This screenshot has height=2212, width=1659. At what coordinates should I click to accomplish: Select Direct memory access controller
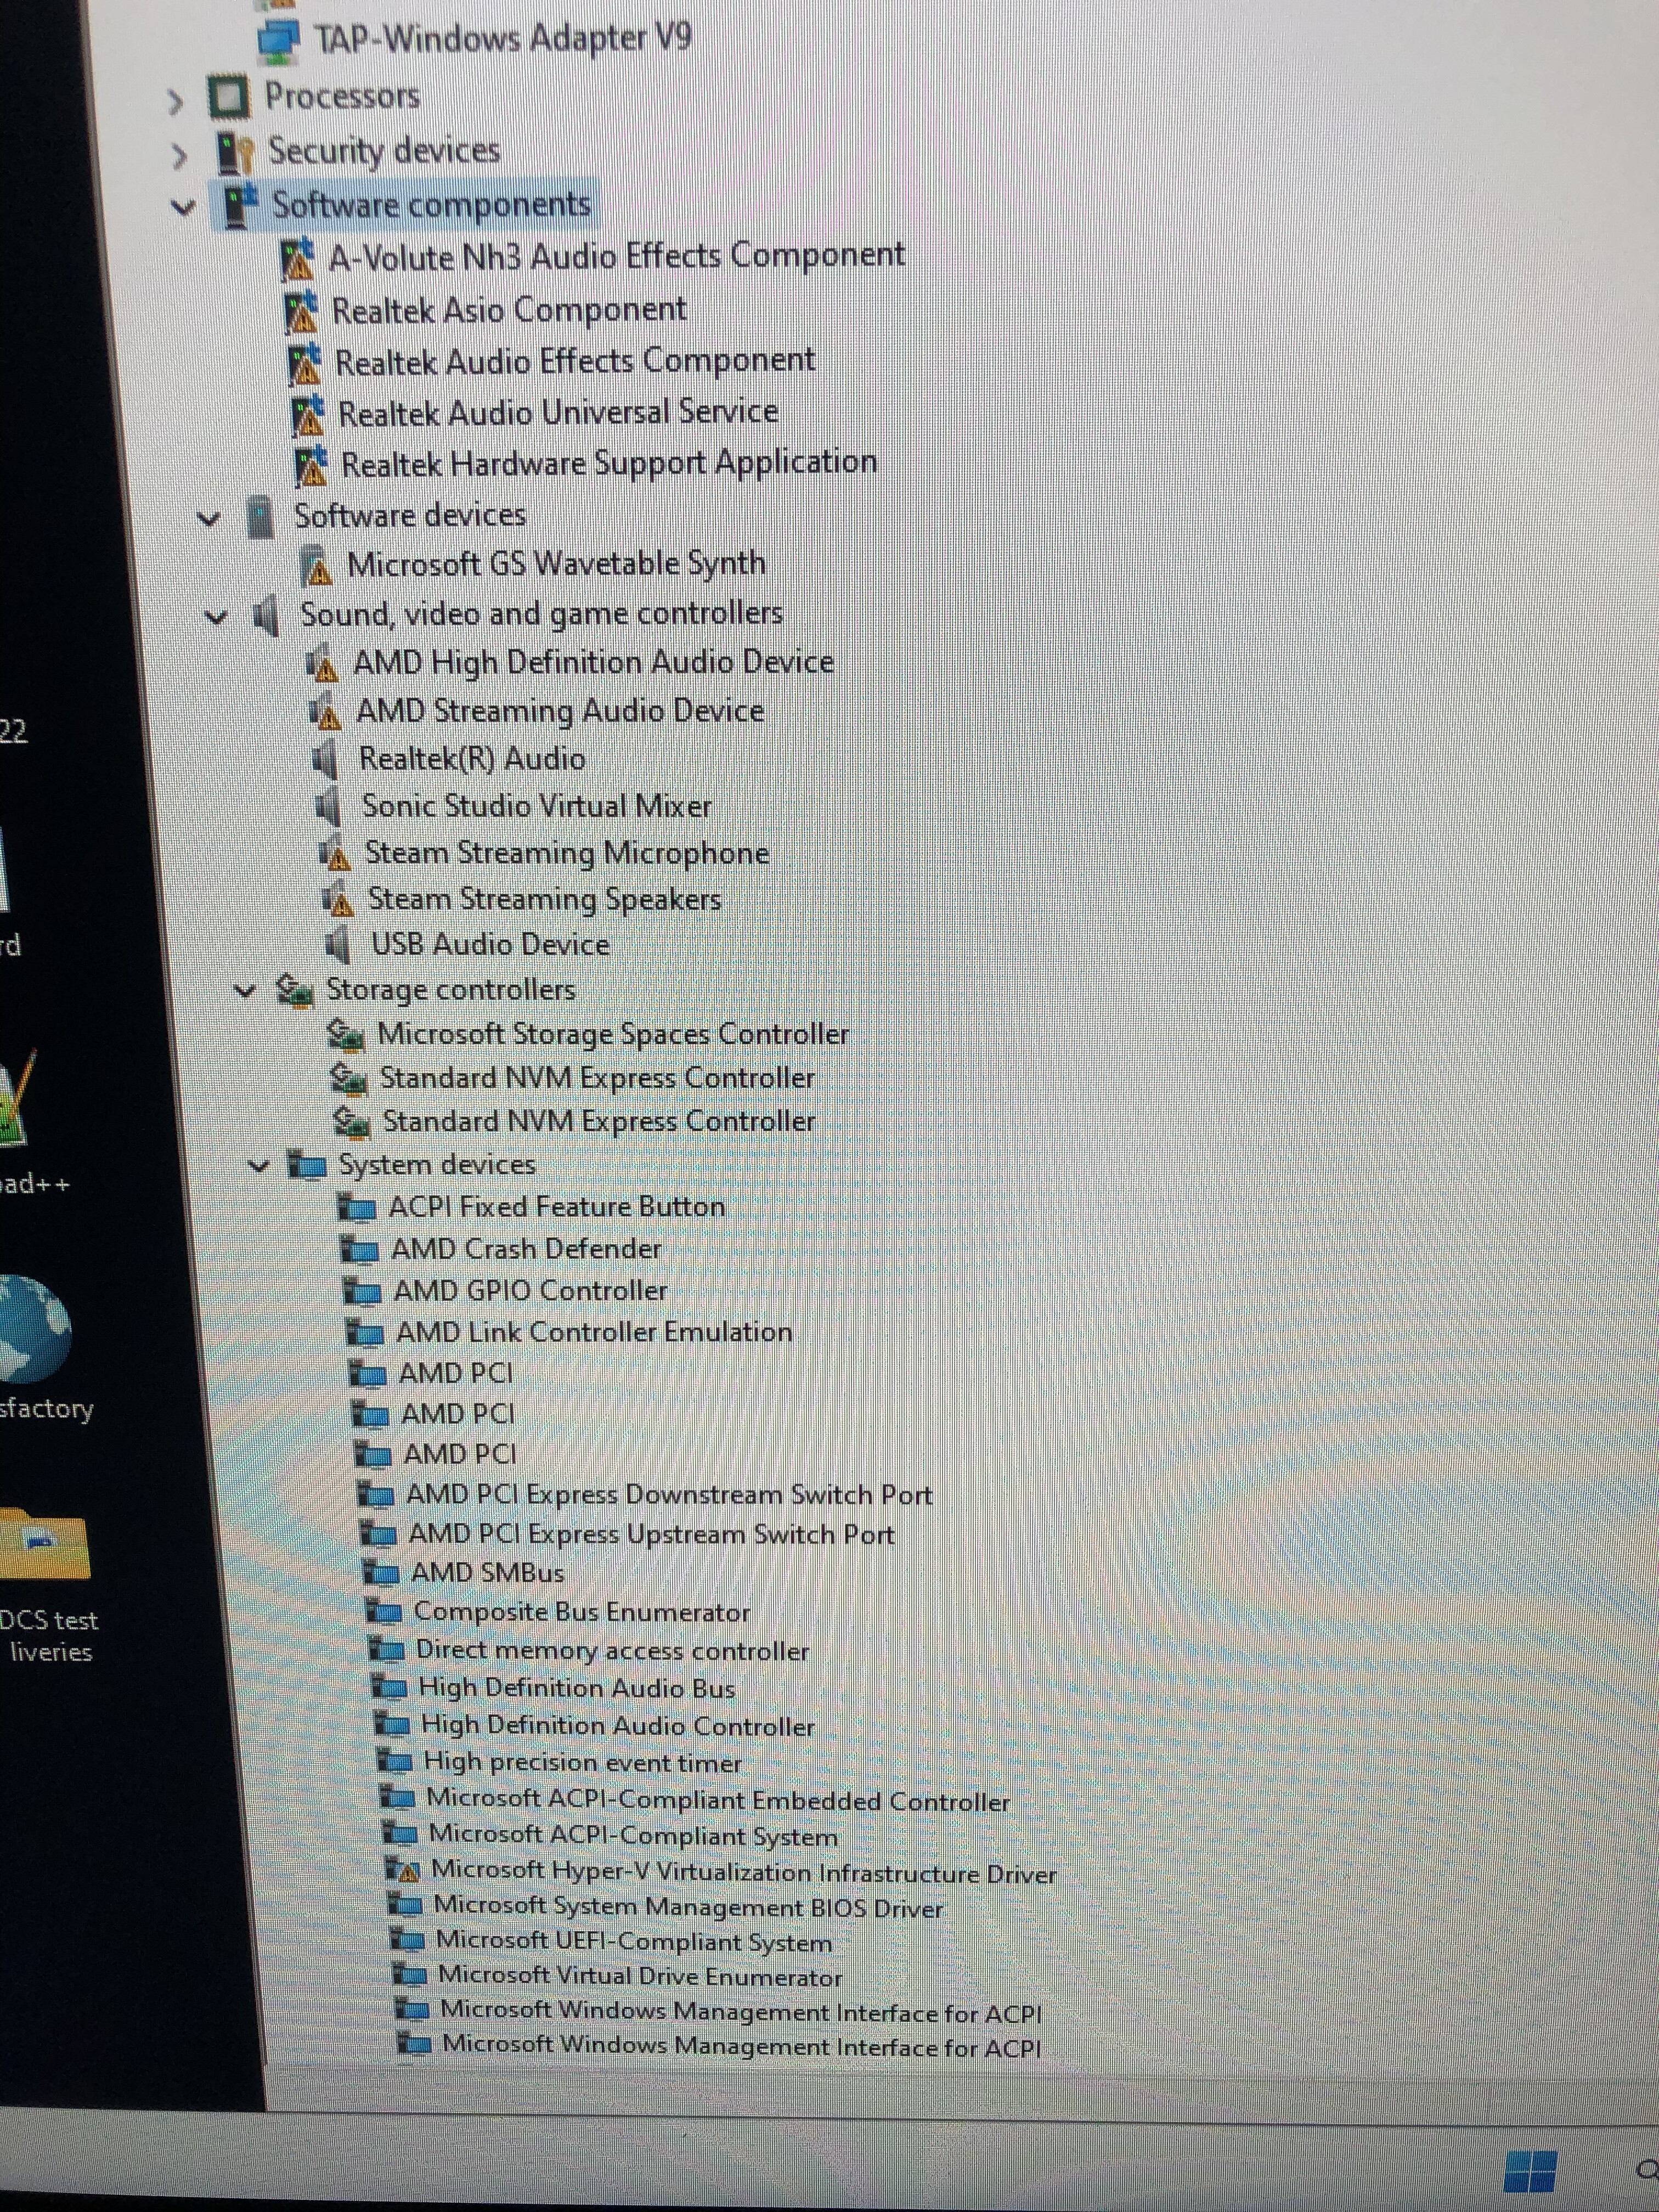point(613,1651)
